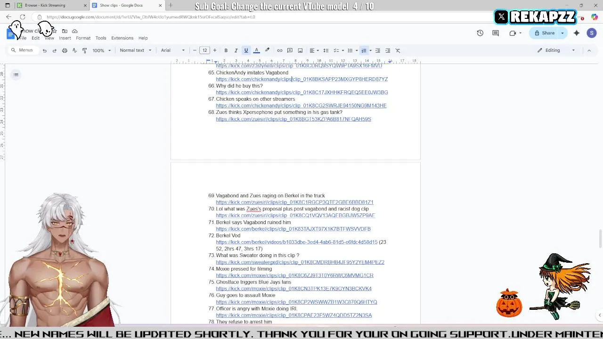The height and width of the screenshot is (339, 603).
Task: Add a comment from the toolbar
Action: [290, 50]
